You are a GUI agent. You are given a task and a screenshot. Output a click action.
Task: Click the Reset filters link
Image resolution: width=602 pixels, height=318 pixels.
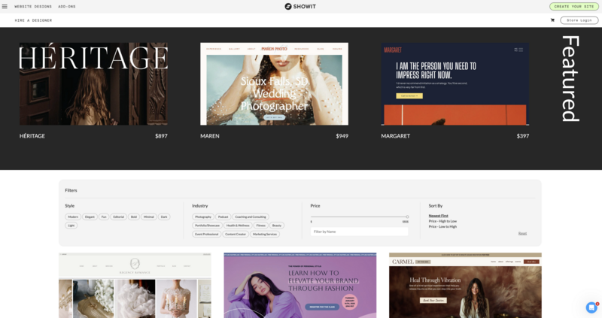[x=522, y=233]
